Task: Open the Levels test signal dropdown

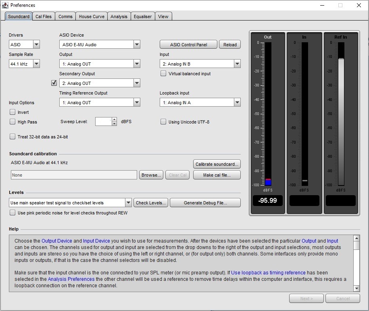Action: (x=70, y=202)
